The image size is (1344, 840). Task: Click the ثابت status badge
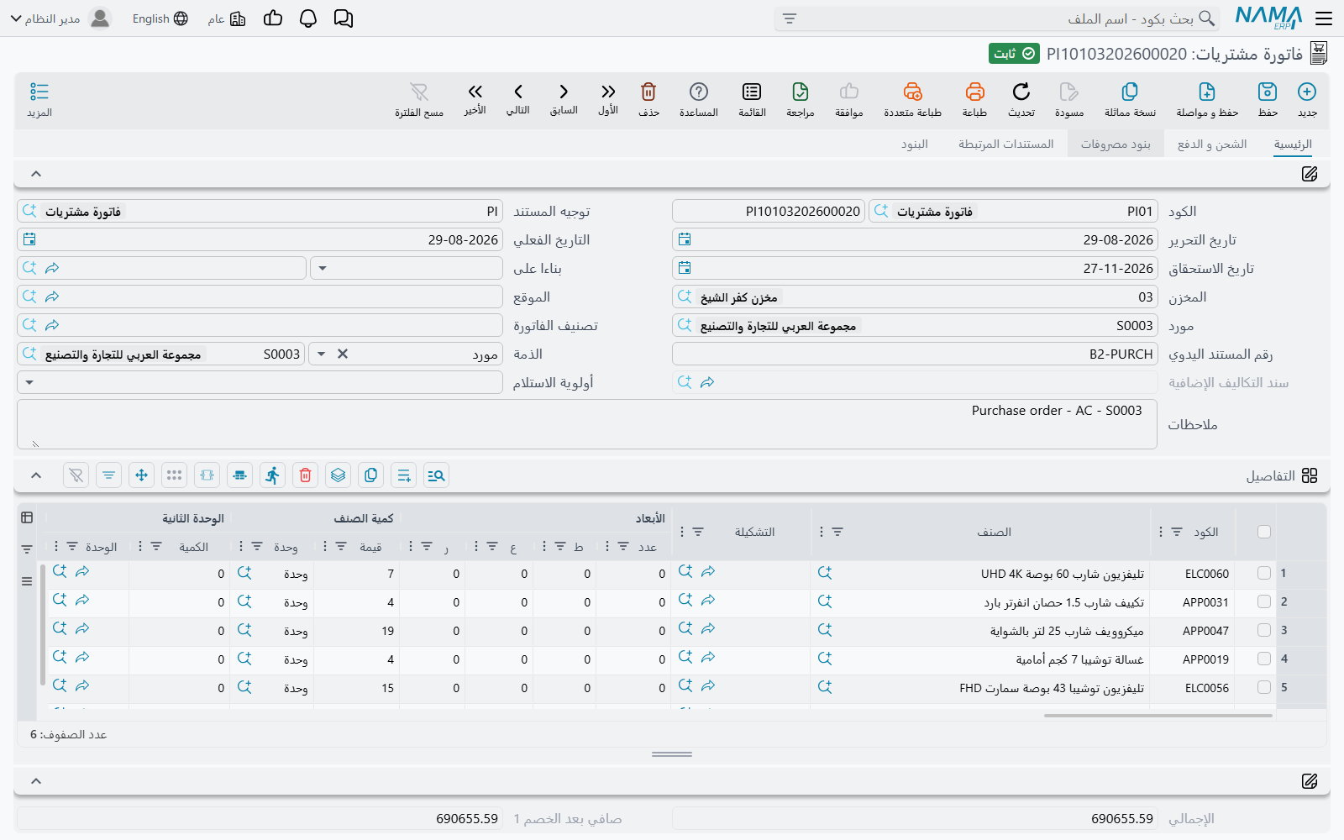click(x=1014, y=54)
